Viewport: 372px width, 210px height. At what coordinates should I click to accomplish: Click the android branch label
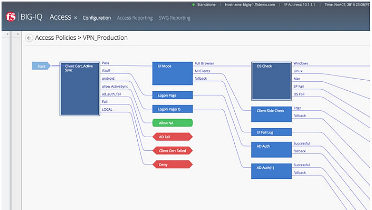tap(108, 78)
